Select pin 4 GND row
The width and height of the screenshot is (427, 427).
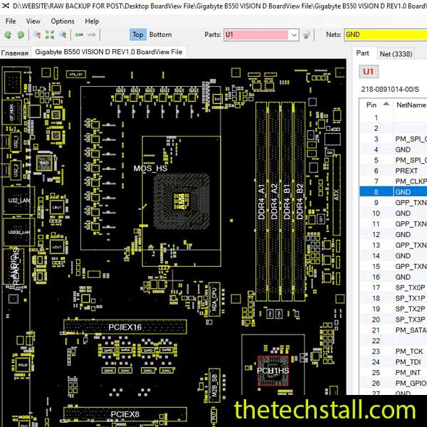pos(394,149)
